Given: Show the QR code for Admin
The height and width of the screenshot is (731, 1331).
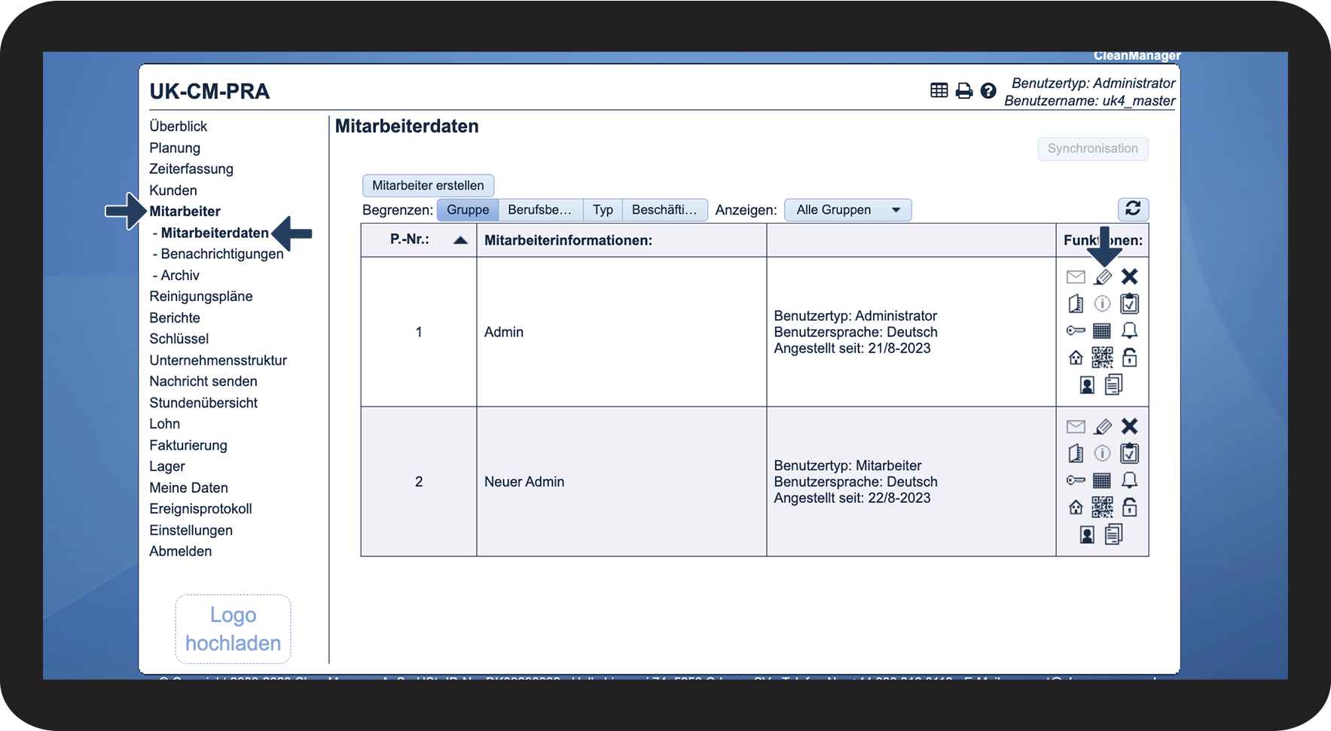Looking at the screenshot, I should click(1102, 358).
